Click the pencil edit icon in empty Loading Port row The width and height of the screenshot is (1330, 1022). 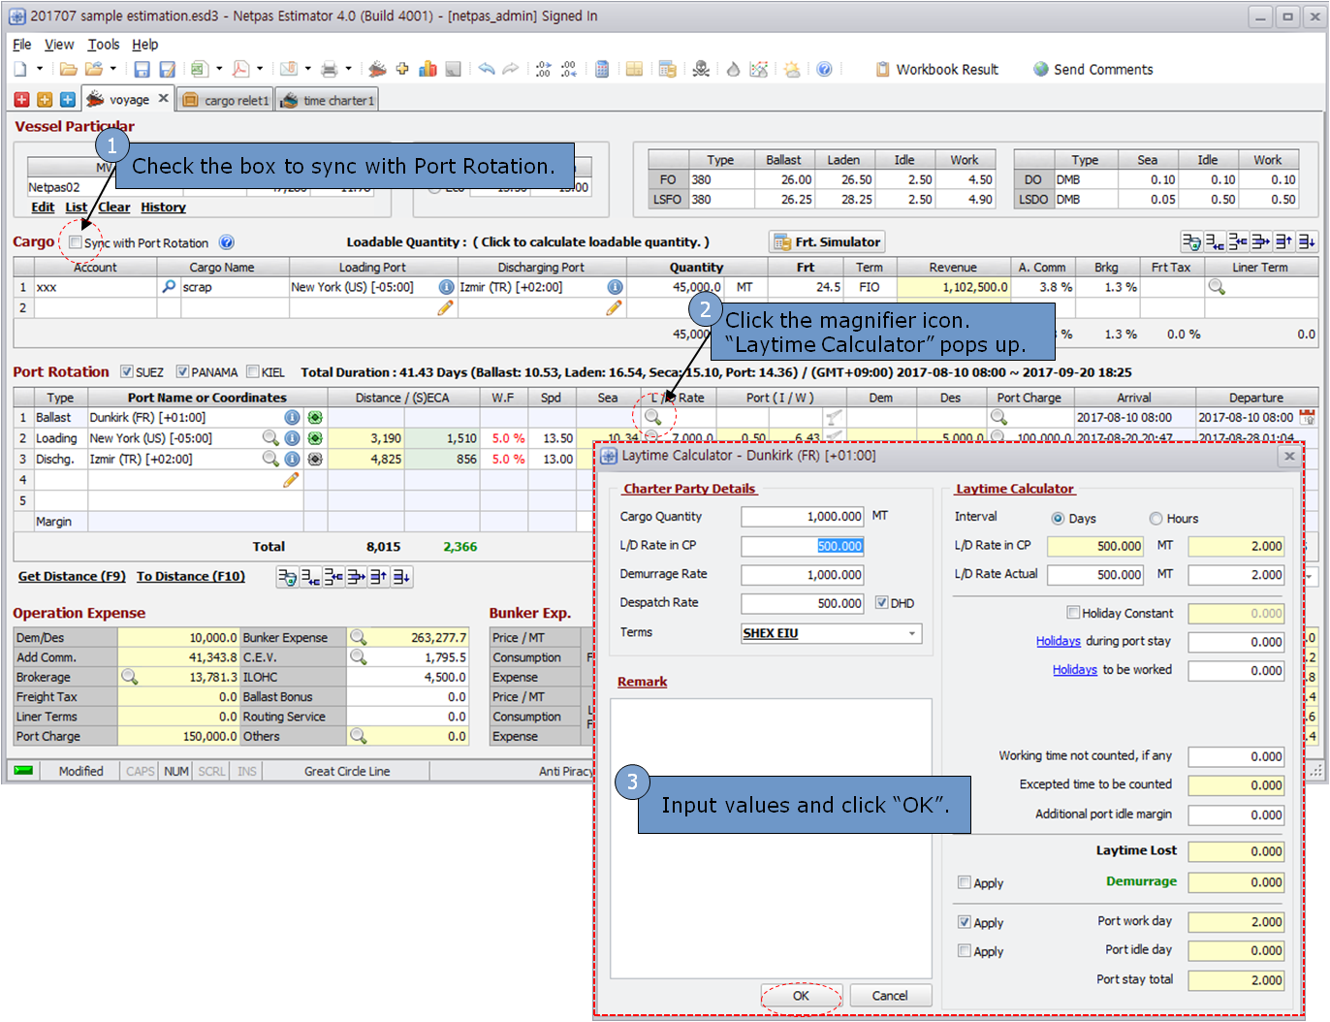click(x=445, y=307)
